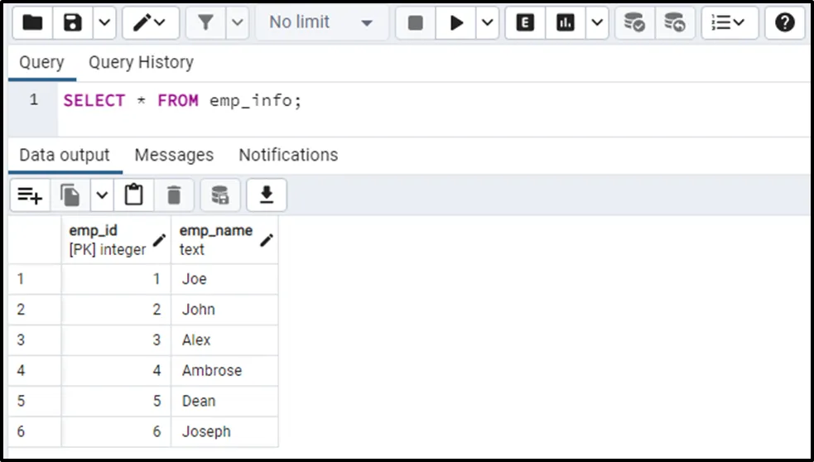Execute the query with the play button
Image resolution: width=814 pixels, height=462 pixels.
[x=456, y=22]
